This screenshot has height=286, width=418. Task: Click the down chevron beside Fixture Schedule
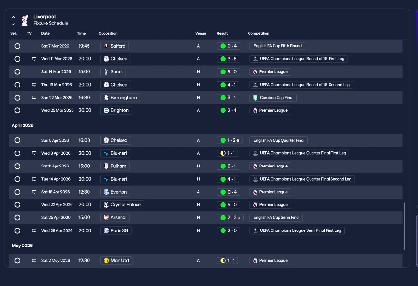click(x=13, y=24)
